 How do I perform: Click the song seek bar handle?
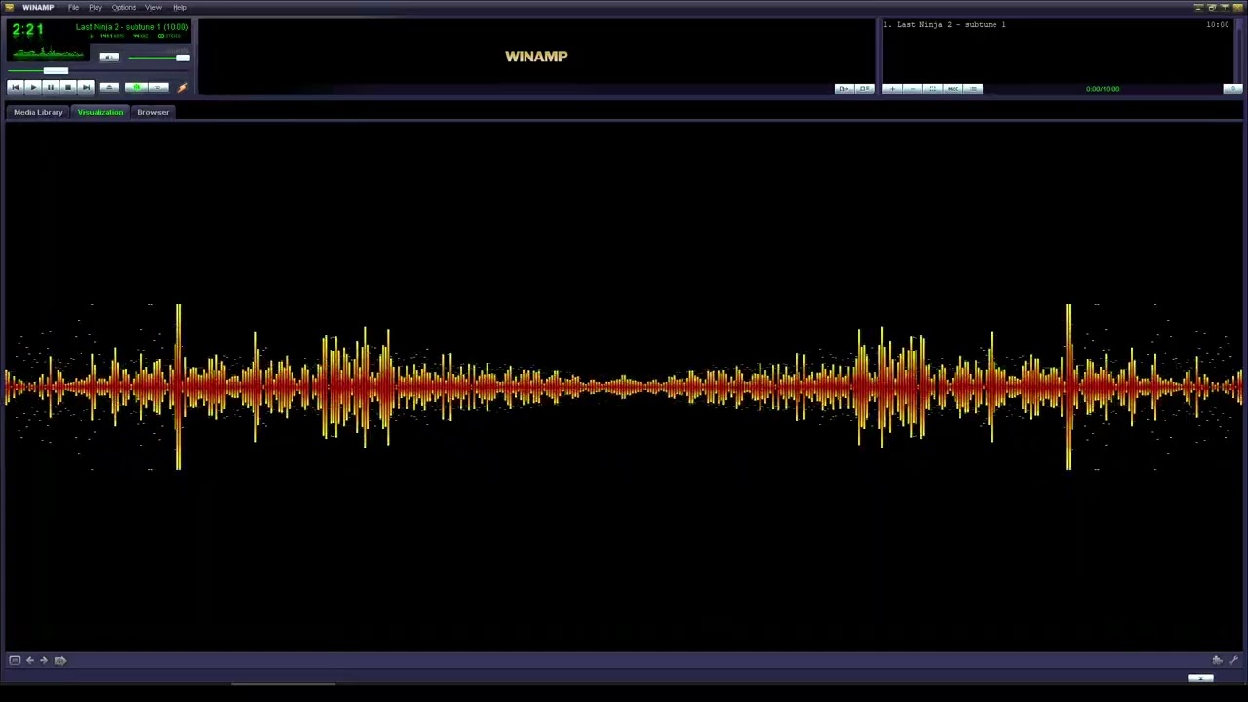coord(56,70)
